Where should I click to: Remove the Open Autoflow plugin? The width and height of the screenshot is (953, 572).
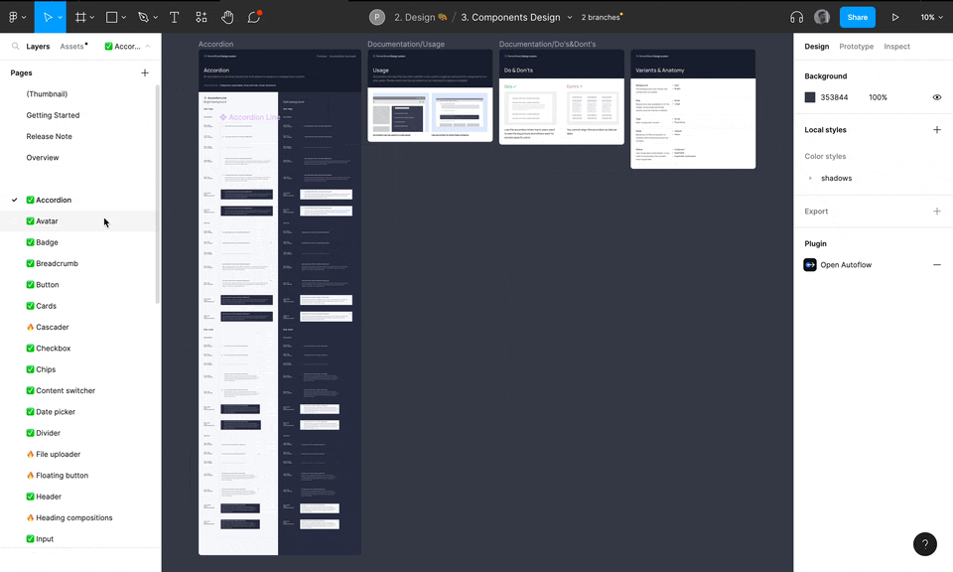pos(936,265)
